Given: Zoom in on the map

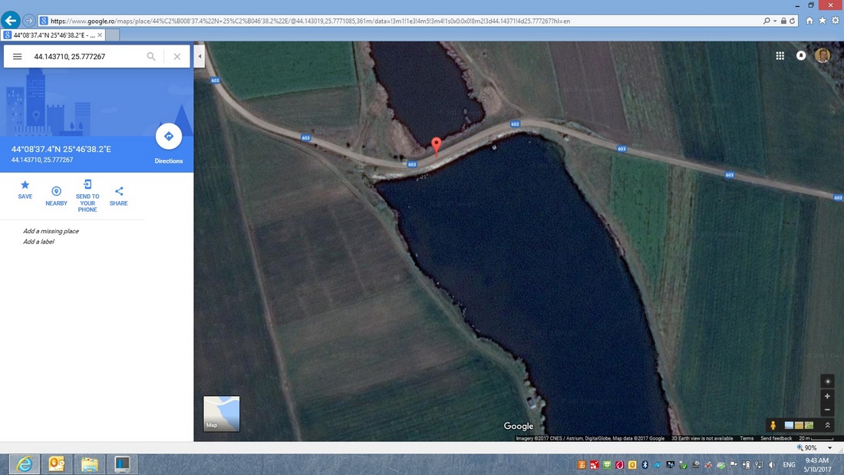Looking at the screenshot, I should (827, 396).
